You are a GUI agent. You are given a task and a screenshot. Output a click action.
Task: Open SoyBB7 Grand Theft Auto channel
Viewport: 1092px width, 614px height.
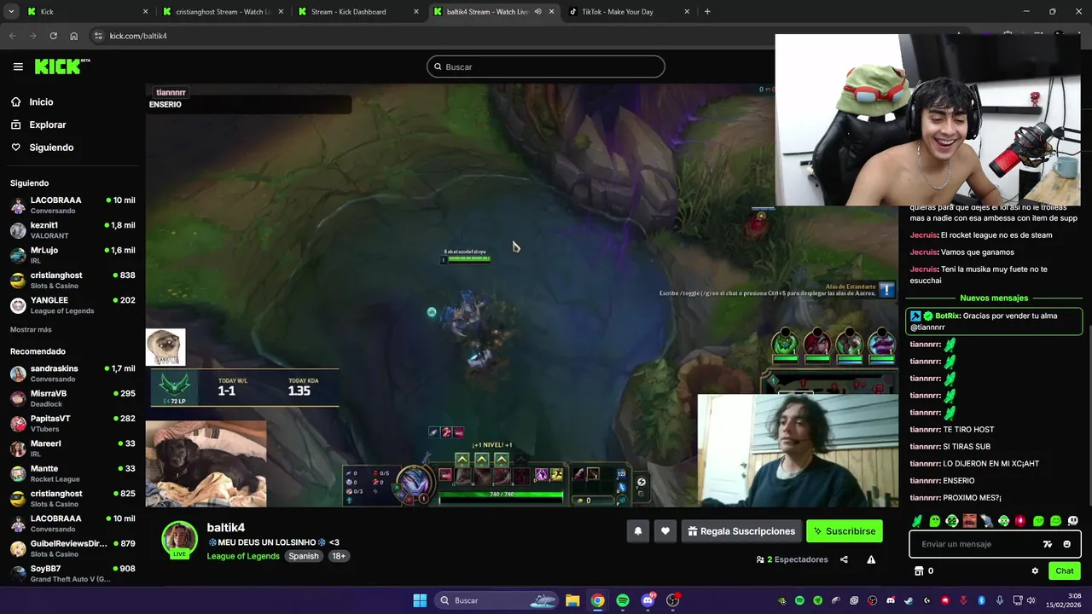73,573
